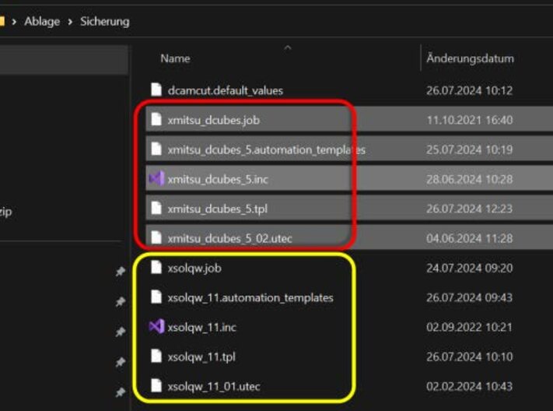This screenshot has width=553, height=411.
Task: Click the file icon of xsolqw.job
Action: coord(156,268)
